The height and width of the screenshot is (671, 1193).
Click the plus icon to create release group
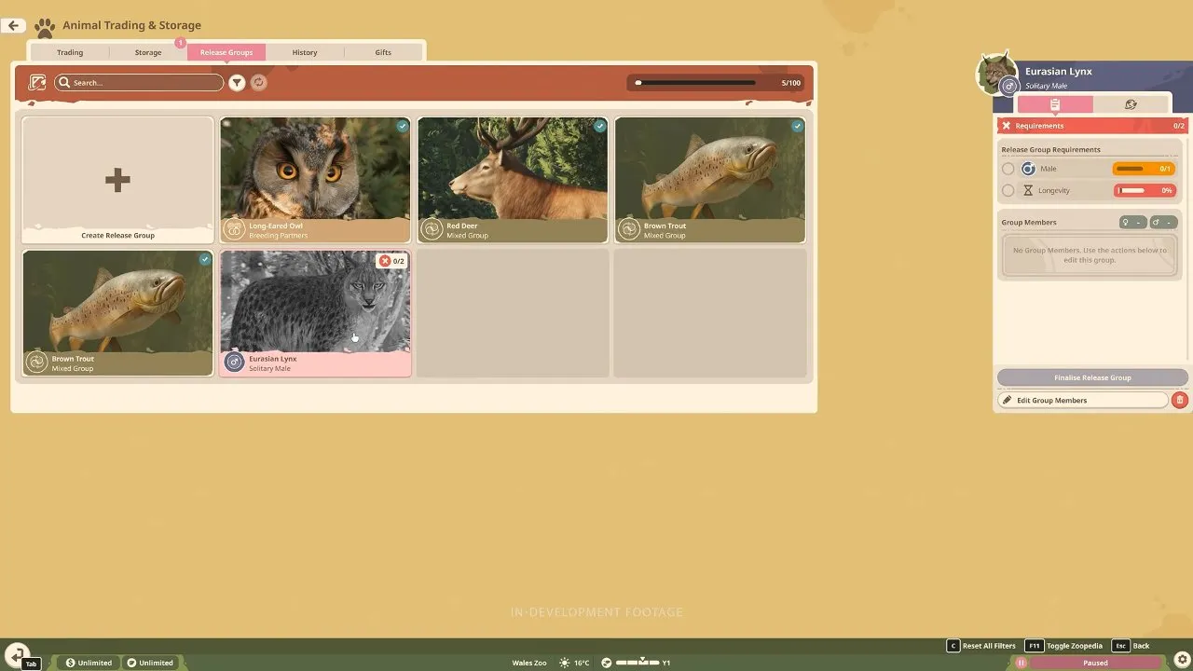click(117, 180)
